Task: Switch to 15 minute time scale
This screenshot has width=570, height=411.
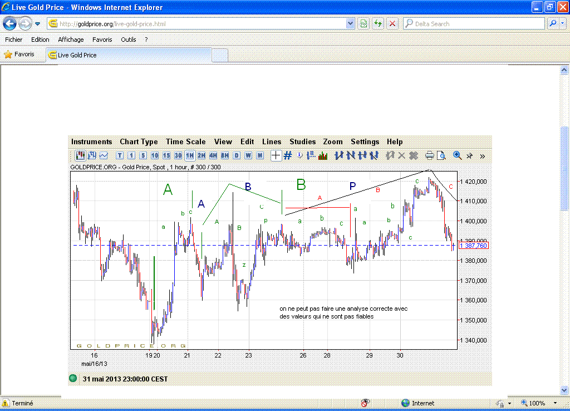Action: coord(166,156)
